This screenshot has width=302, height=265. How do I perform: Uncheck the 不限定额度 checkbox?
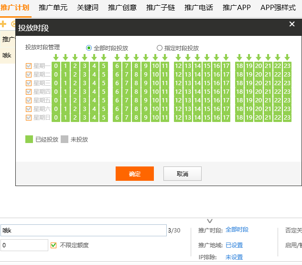(x=54, y=245)
